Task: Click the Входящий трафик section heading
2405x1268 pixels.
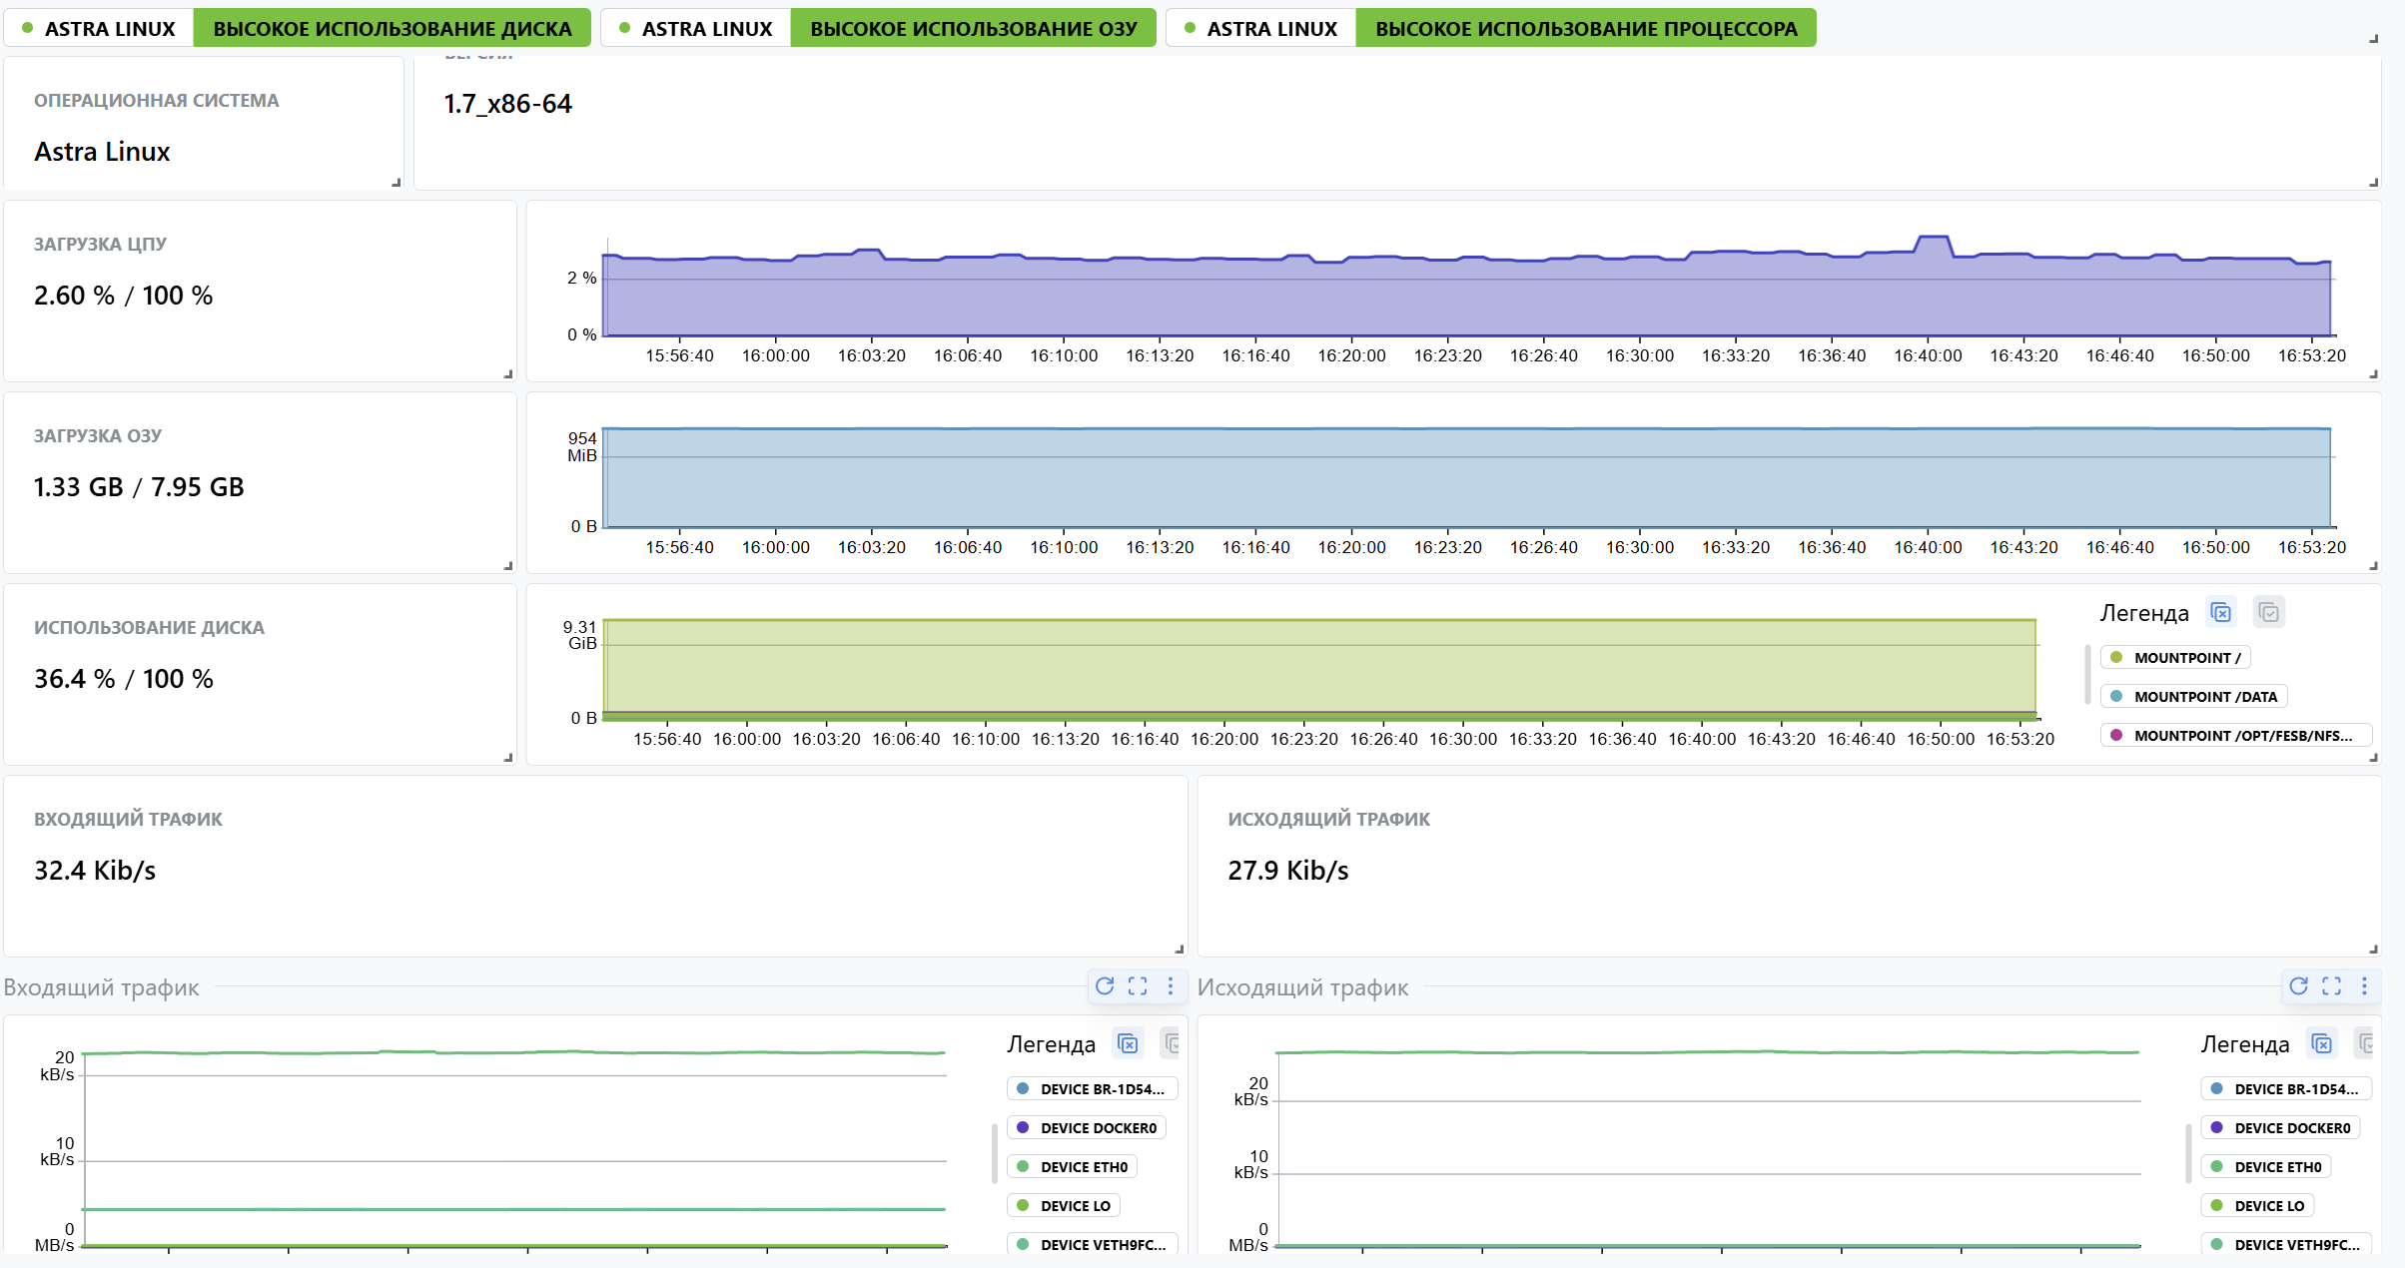Action: 101,987
